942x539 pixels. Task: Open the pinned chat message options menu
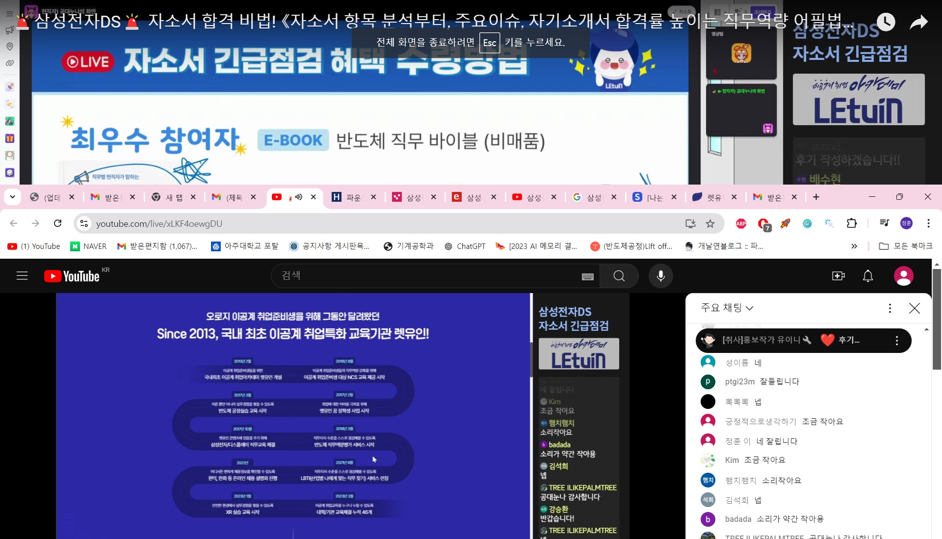[896, 341]
